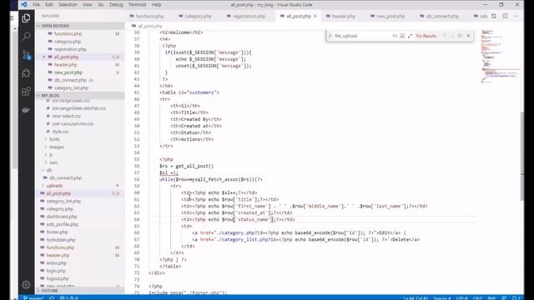534x300 pixels.
Task: Open the Manage gear settings icon
Action: 26,284
